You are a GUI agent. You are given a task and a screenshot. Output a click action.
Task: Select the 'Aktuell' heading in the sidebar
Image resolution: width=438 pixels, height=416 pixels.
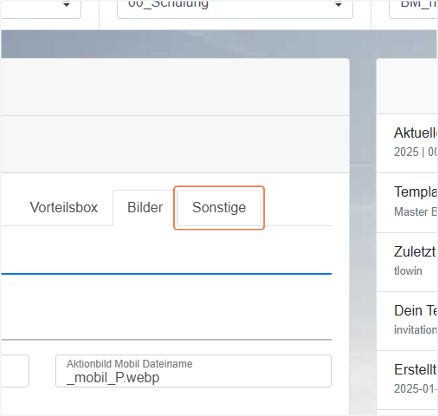pyautogui.click(x=415, y=133)
